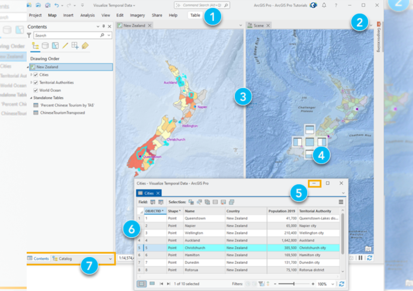
Task: Open the customize quick access toolbar dropdown
Action: coord(82,5)
